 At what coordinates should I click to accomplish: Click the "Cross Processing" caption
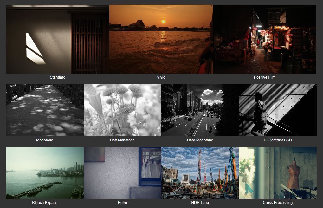(278, 203)
